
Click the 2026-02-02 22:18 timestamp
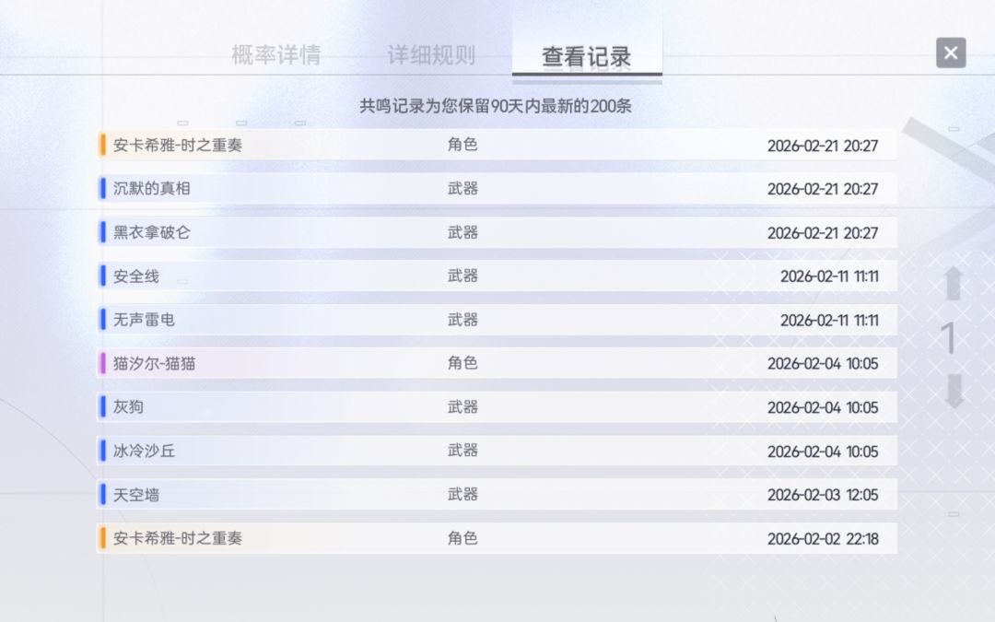(x=823, y=539)
